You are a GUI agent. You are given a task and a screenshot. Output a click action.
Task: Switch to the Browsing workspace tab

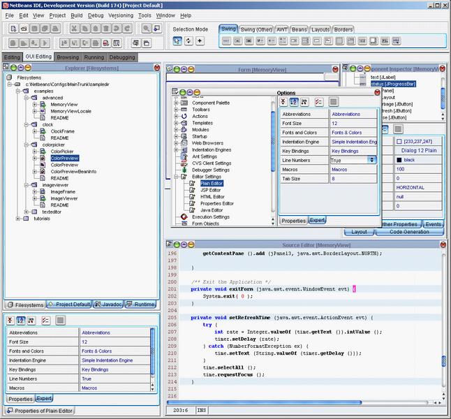coord(68,57)
